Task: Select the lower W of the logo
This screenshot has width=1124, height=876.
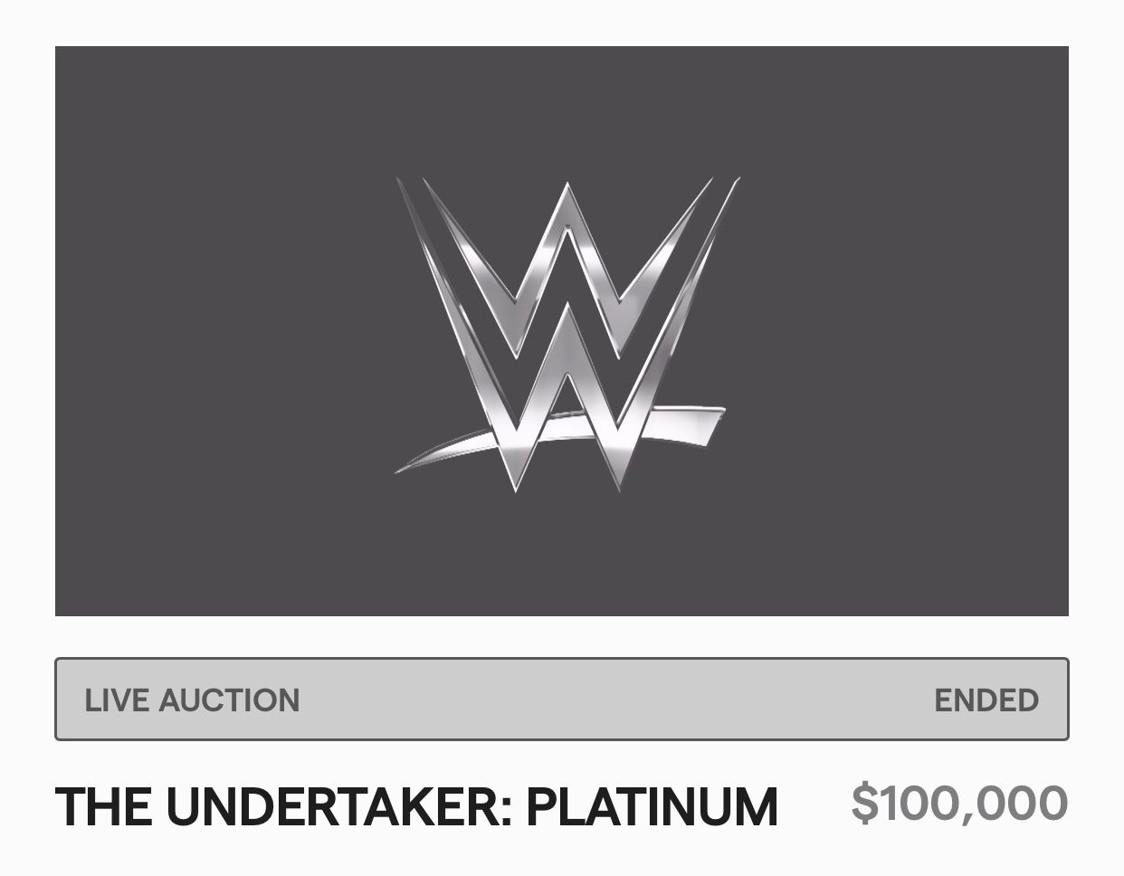Action: pyautogui.click(x=568, y=398)
